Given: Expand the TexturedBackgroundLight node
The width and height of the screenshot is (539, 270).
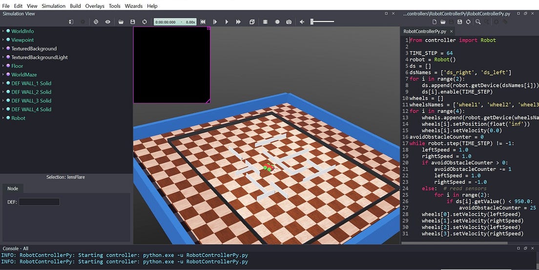Looking at the screenshot, I should pos(3,57).
